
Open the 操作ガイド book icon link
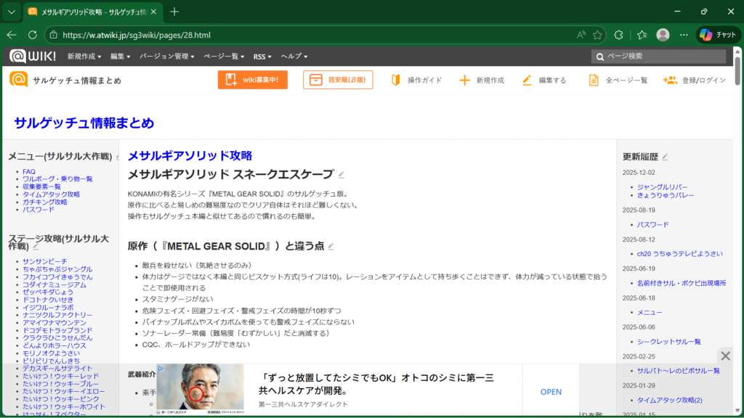click(x=396, y=80)
